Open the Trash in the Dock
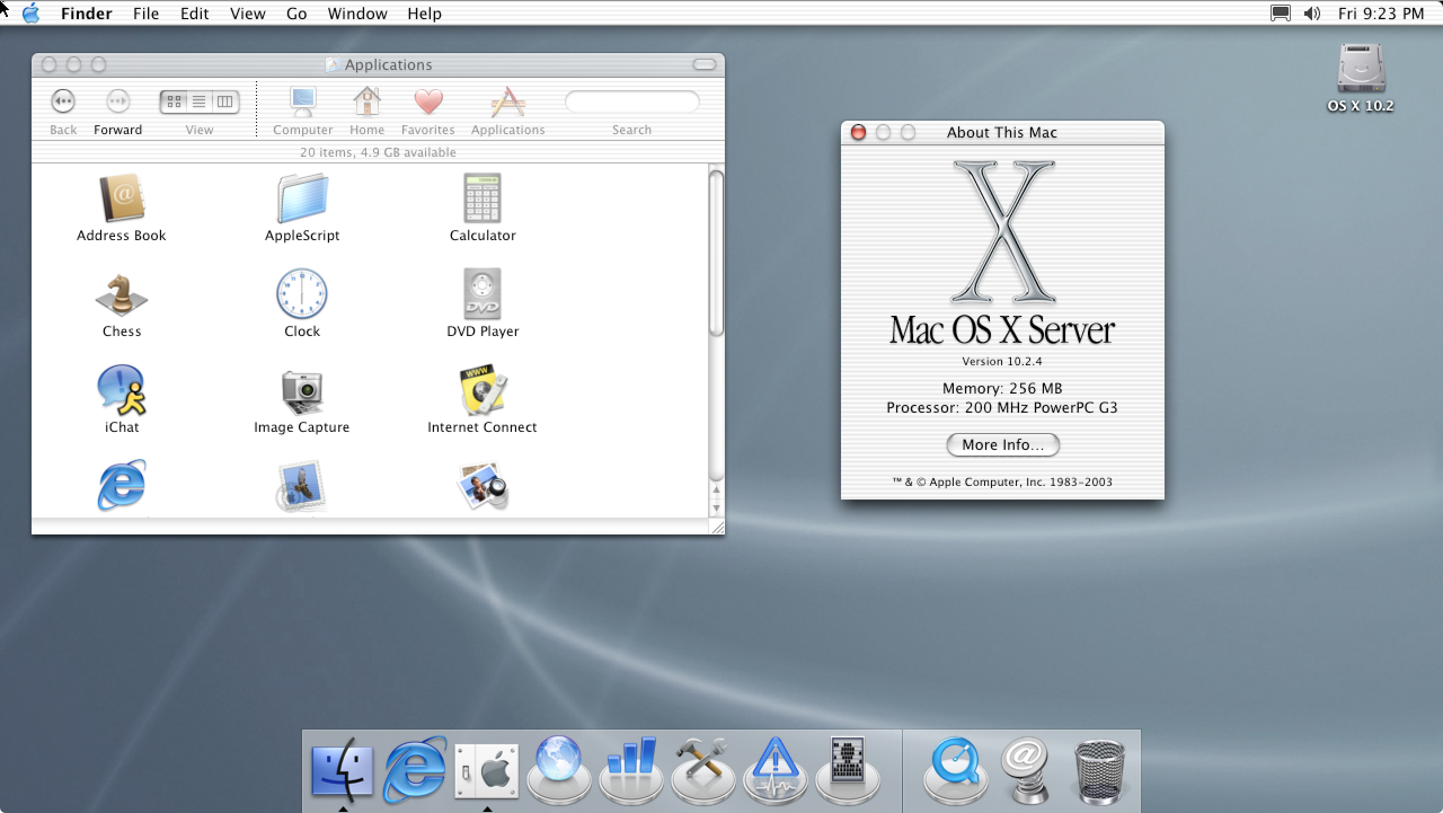This screenshot has width=1443, height=813. 1100,771
